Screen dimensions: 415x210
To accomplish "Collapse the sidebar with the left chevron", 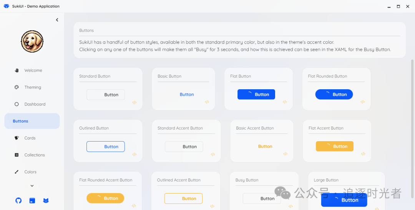I will click(x=57, y=20).
